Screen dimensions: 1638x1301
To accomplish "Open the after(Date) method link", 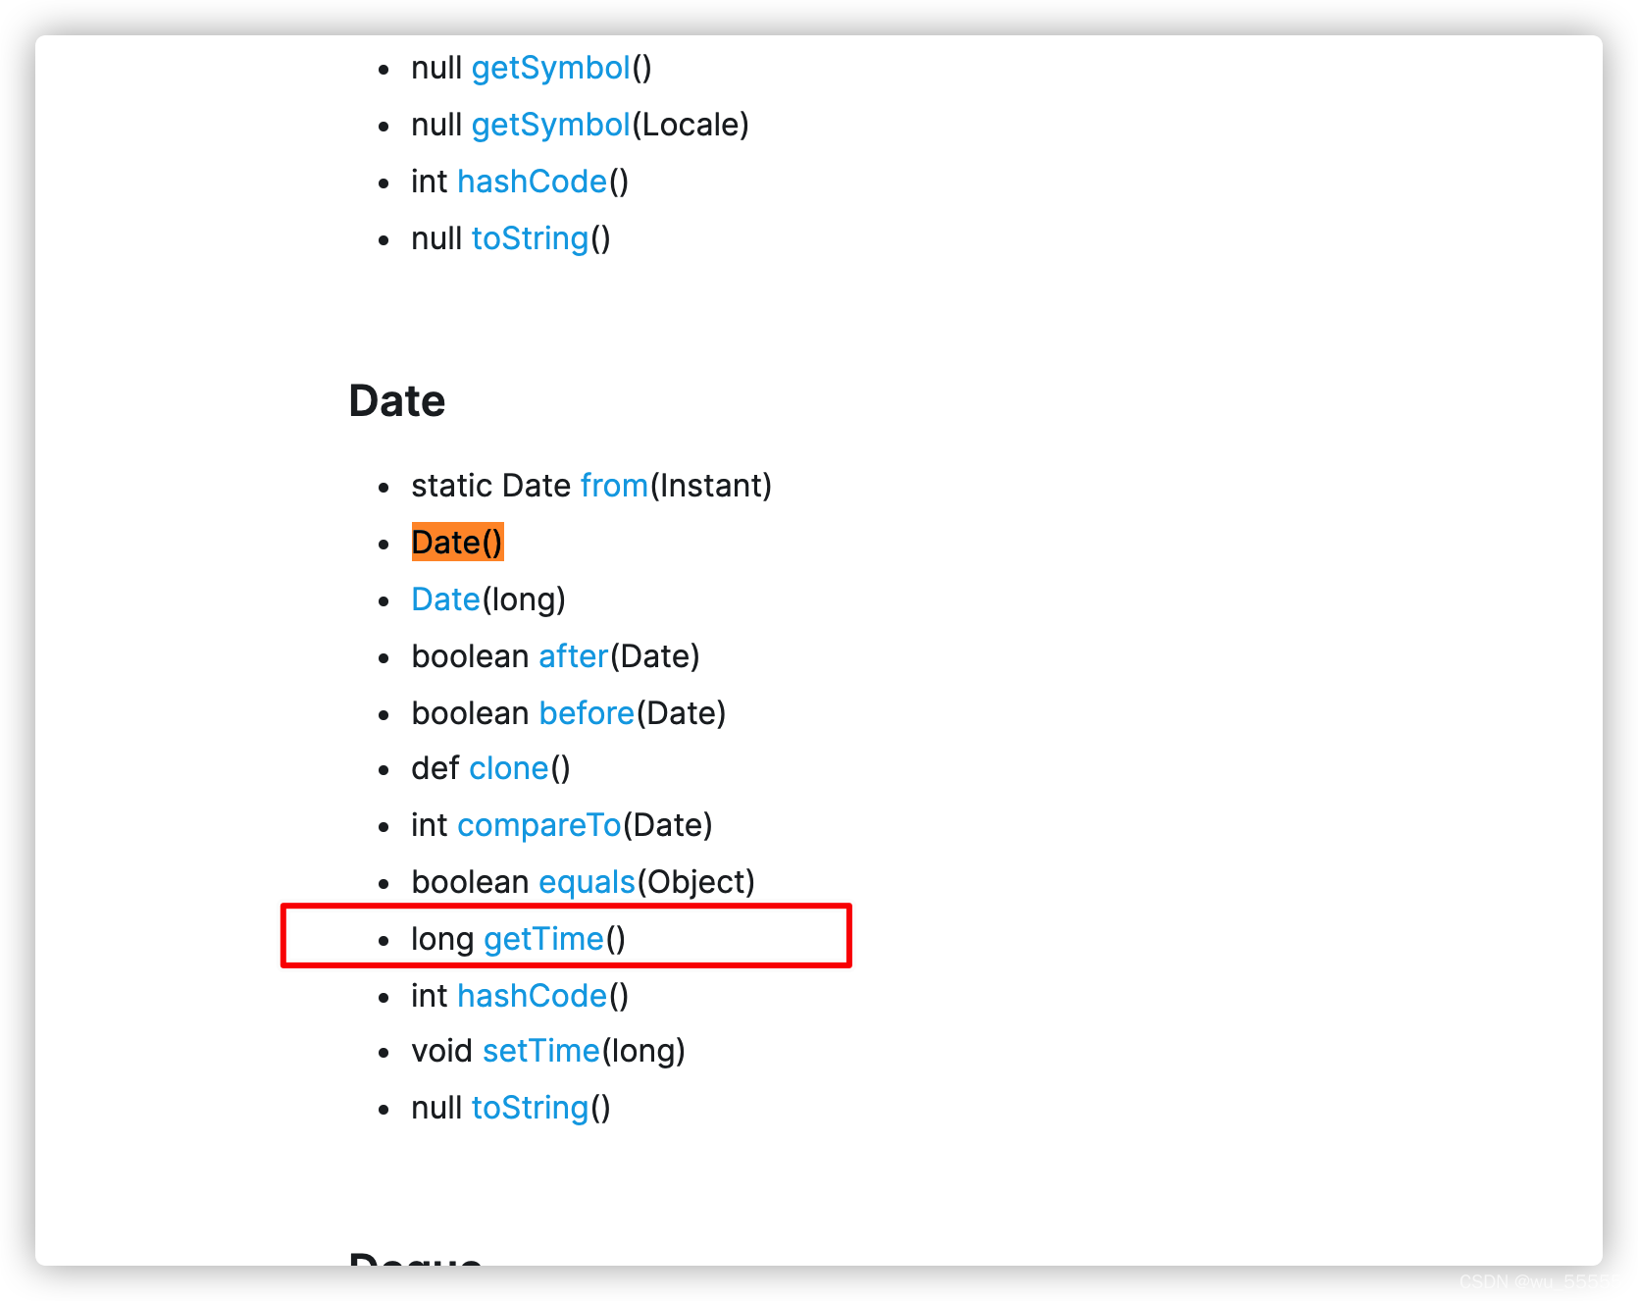I will click(574, 656).
